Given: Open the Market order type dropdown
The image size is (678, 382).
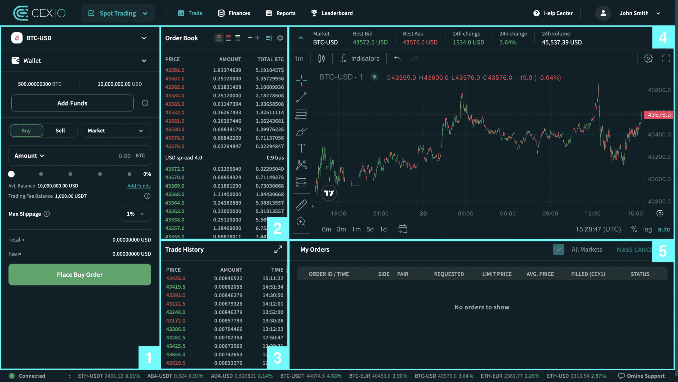Looking at the screenshot, I should (x=116, y=130).
